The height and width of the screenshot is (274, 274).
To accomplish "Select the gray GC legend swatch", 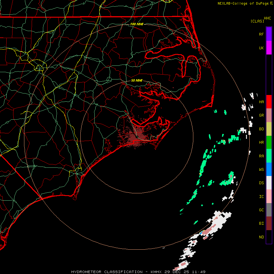I will pos(269,210).
